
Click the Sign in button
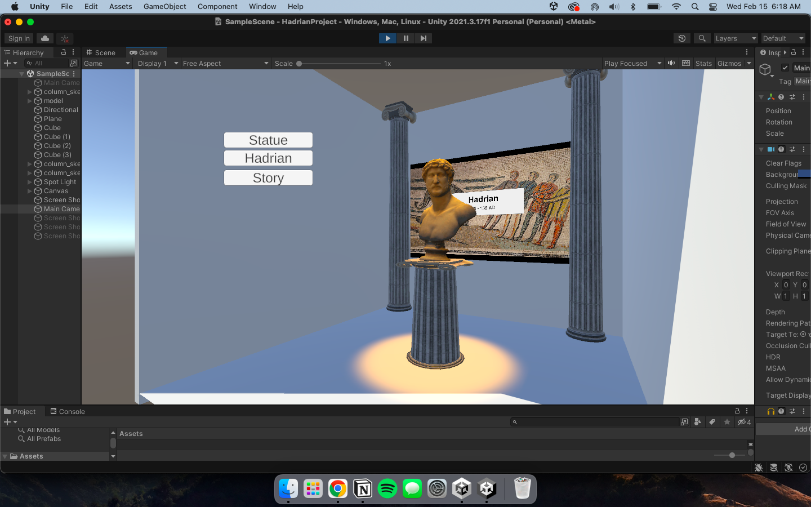tap(19, 38)
